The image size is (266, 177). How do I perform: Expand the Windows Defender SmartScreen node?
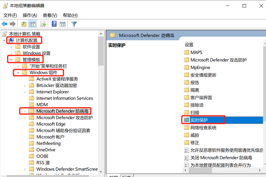pos(25,169)
